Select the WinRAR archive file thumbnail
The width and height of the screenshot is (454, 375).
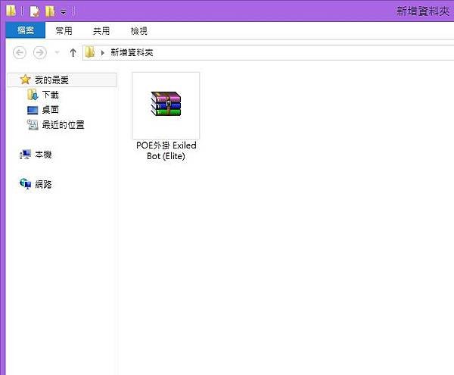(x=166, y=105)
